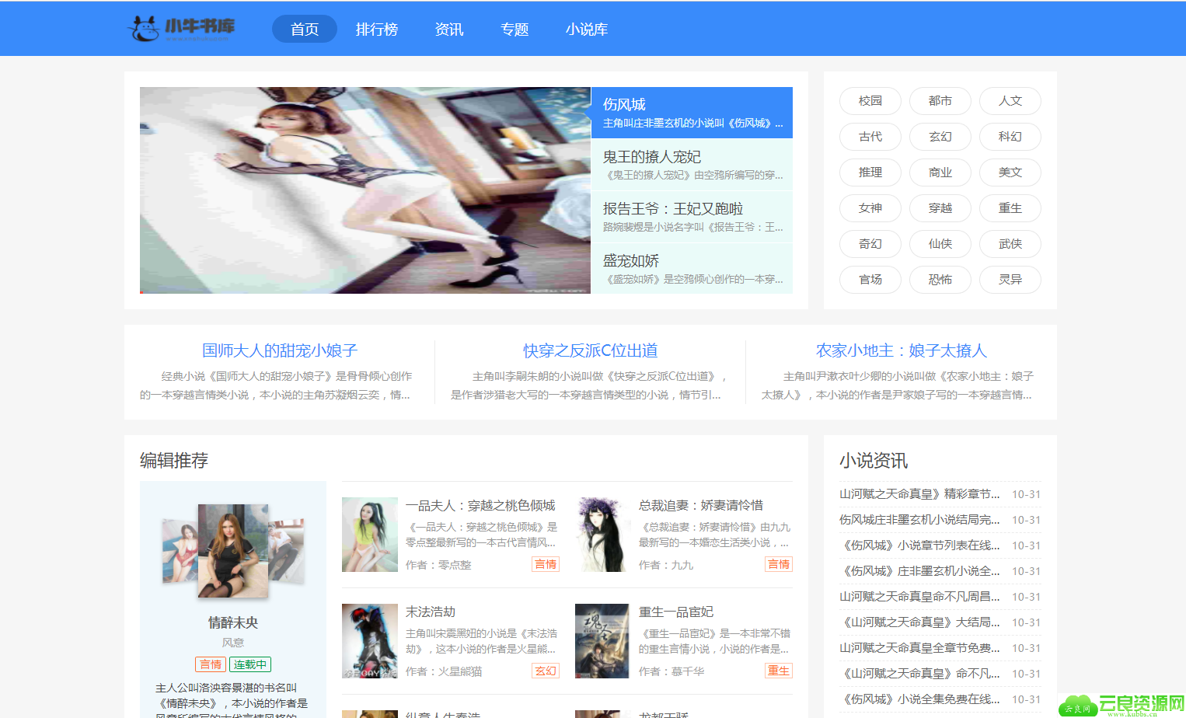Choose the 恐怖 category tag
The image size is (1186, 718).
940,280
